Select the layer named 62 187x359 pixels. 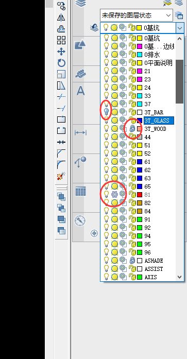click(148, 170)
